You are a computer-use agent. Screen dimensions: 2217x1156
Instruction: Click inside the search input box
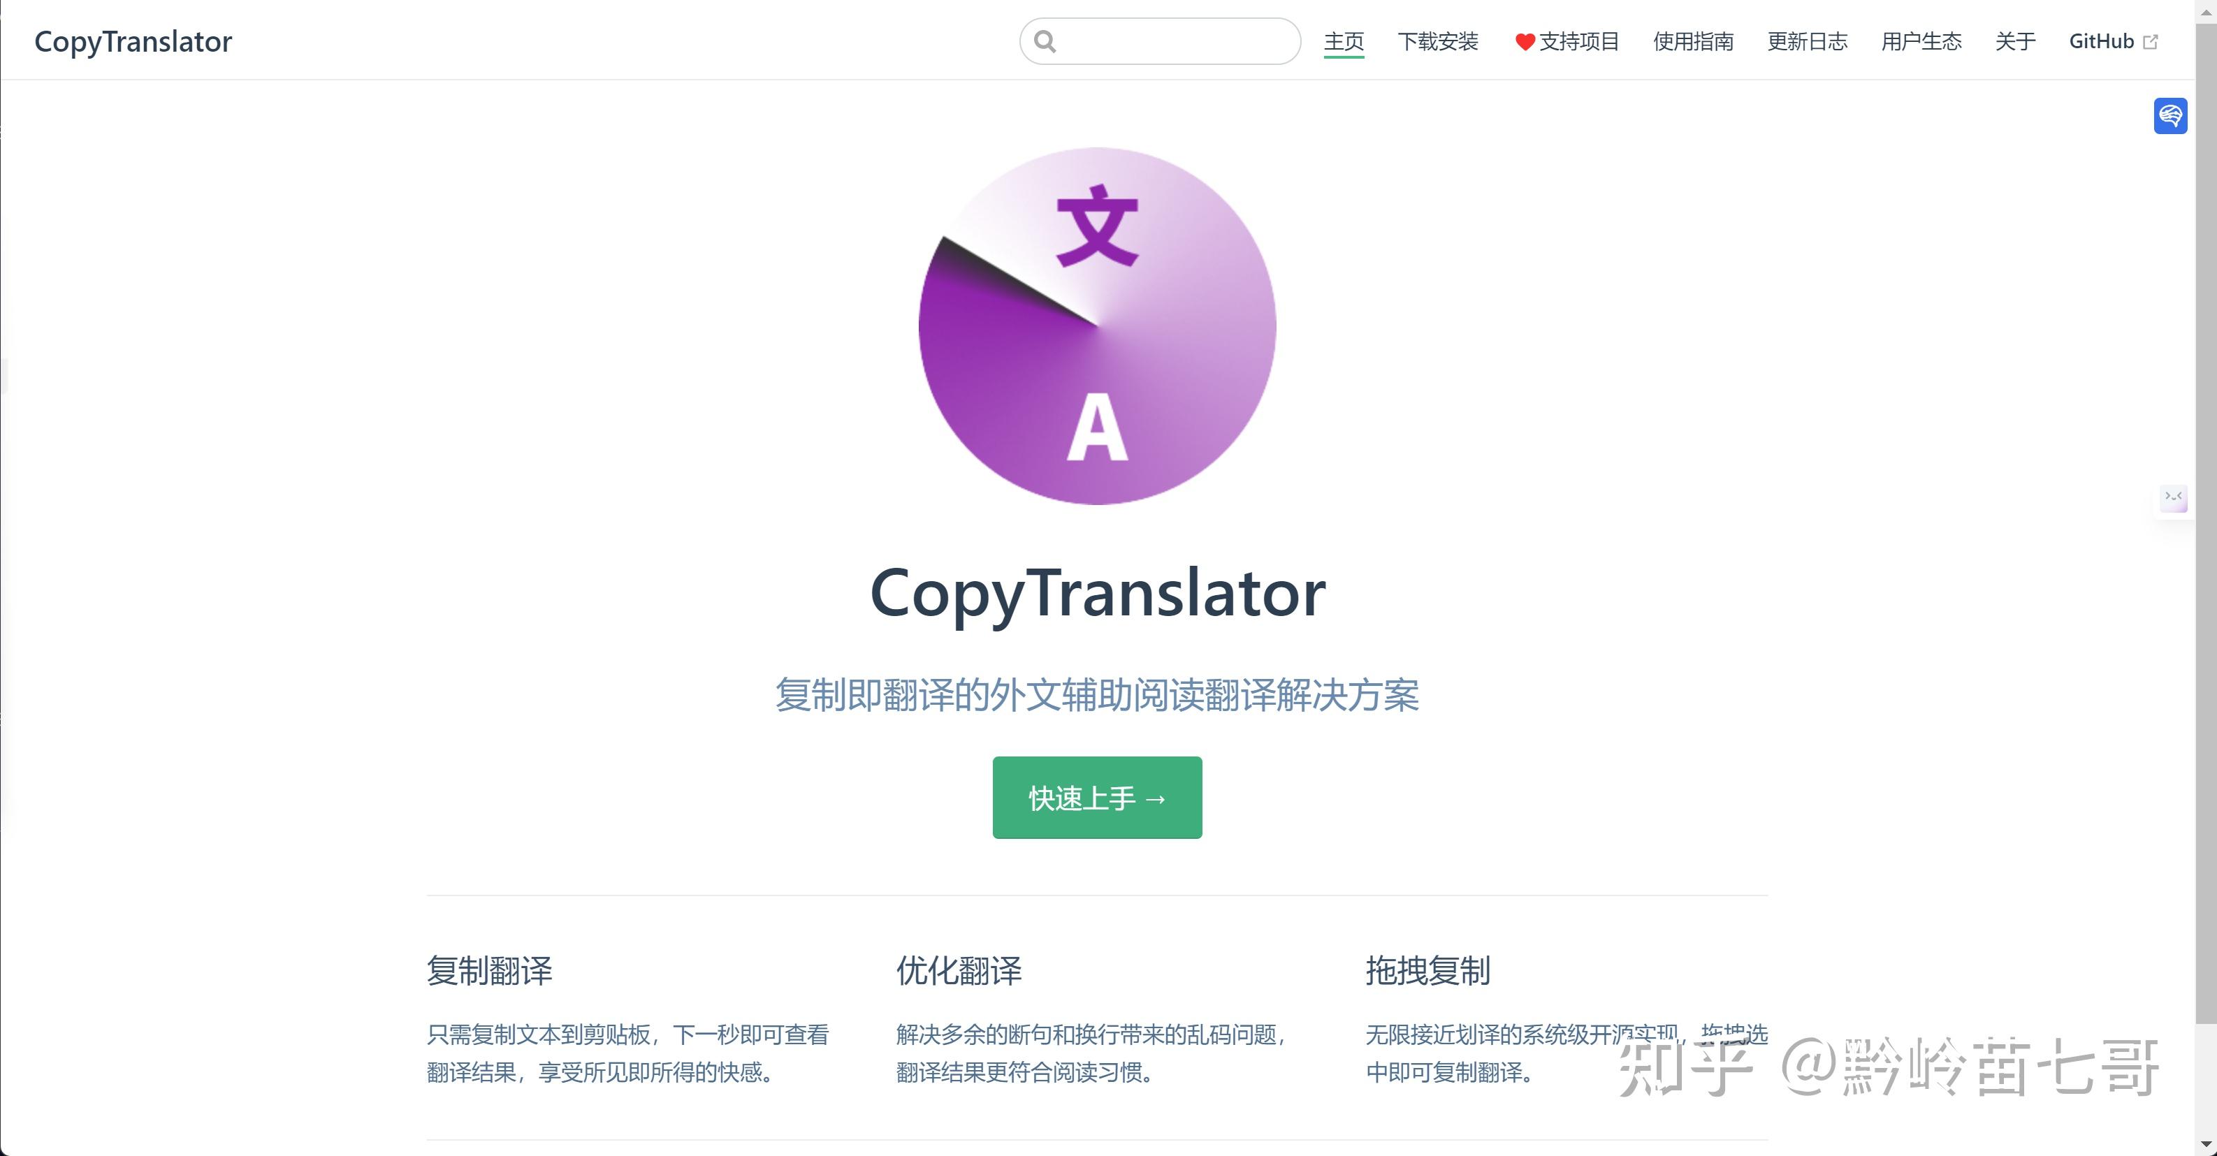click(x=1162, y=41)
